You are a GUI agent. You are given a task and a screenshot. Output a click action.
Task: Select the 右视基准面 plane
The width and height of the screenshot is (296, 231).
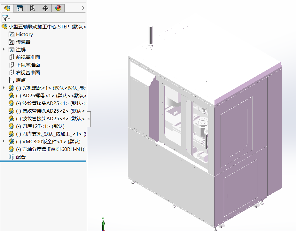point(28,73)
